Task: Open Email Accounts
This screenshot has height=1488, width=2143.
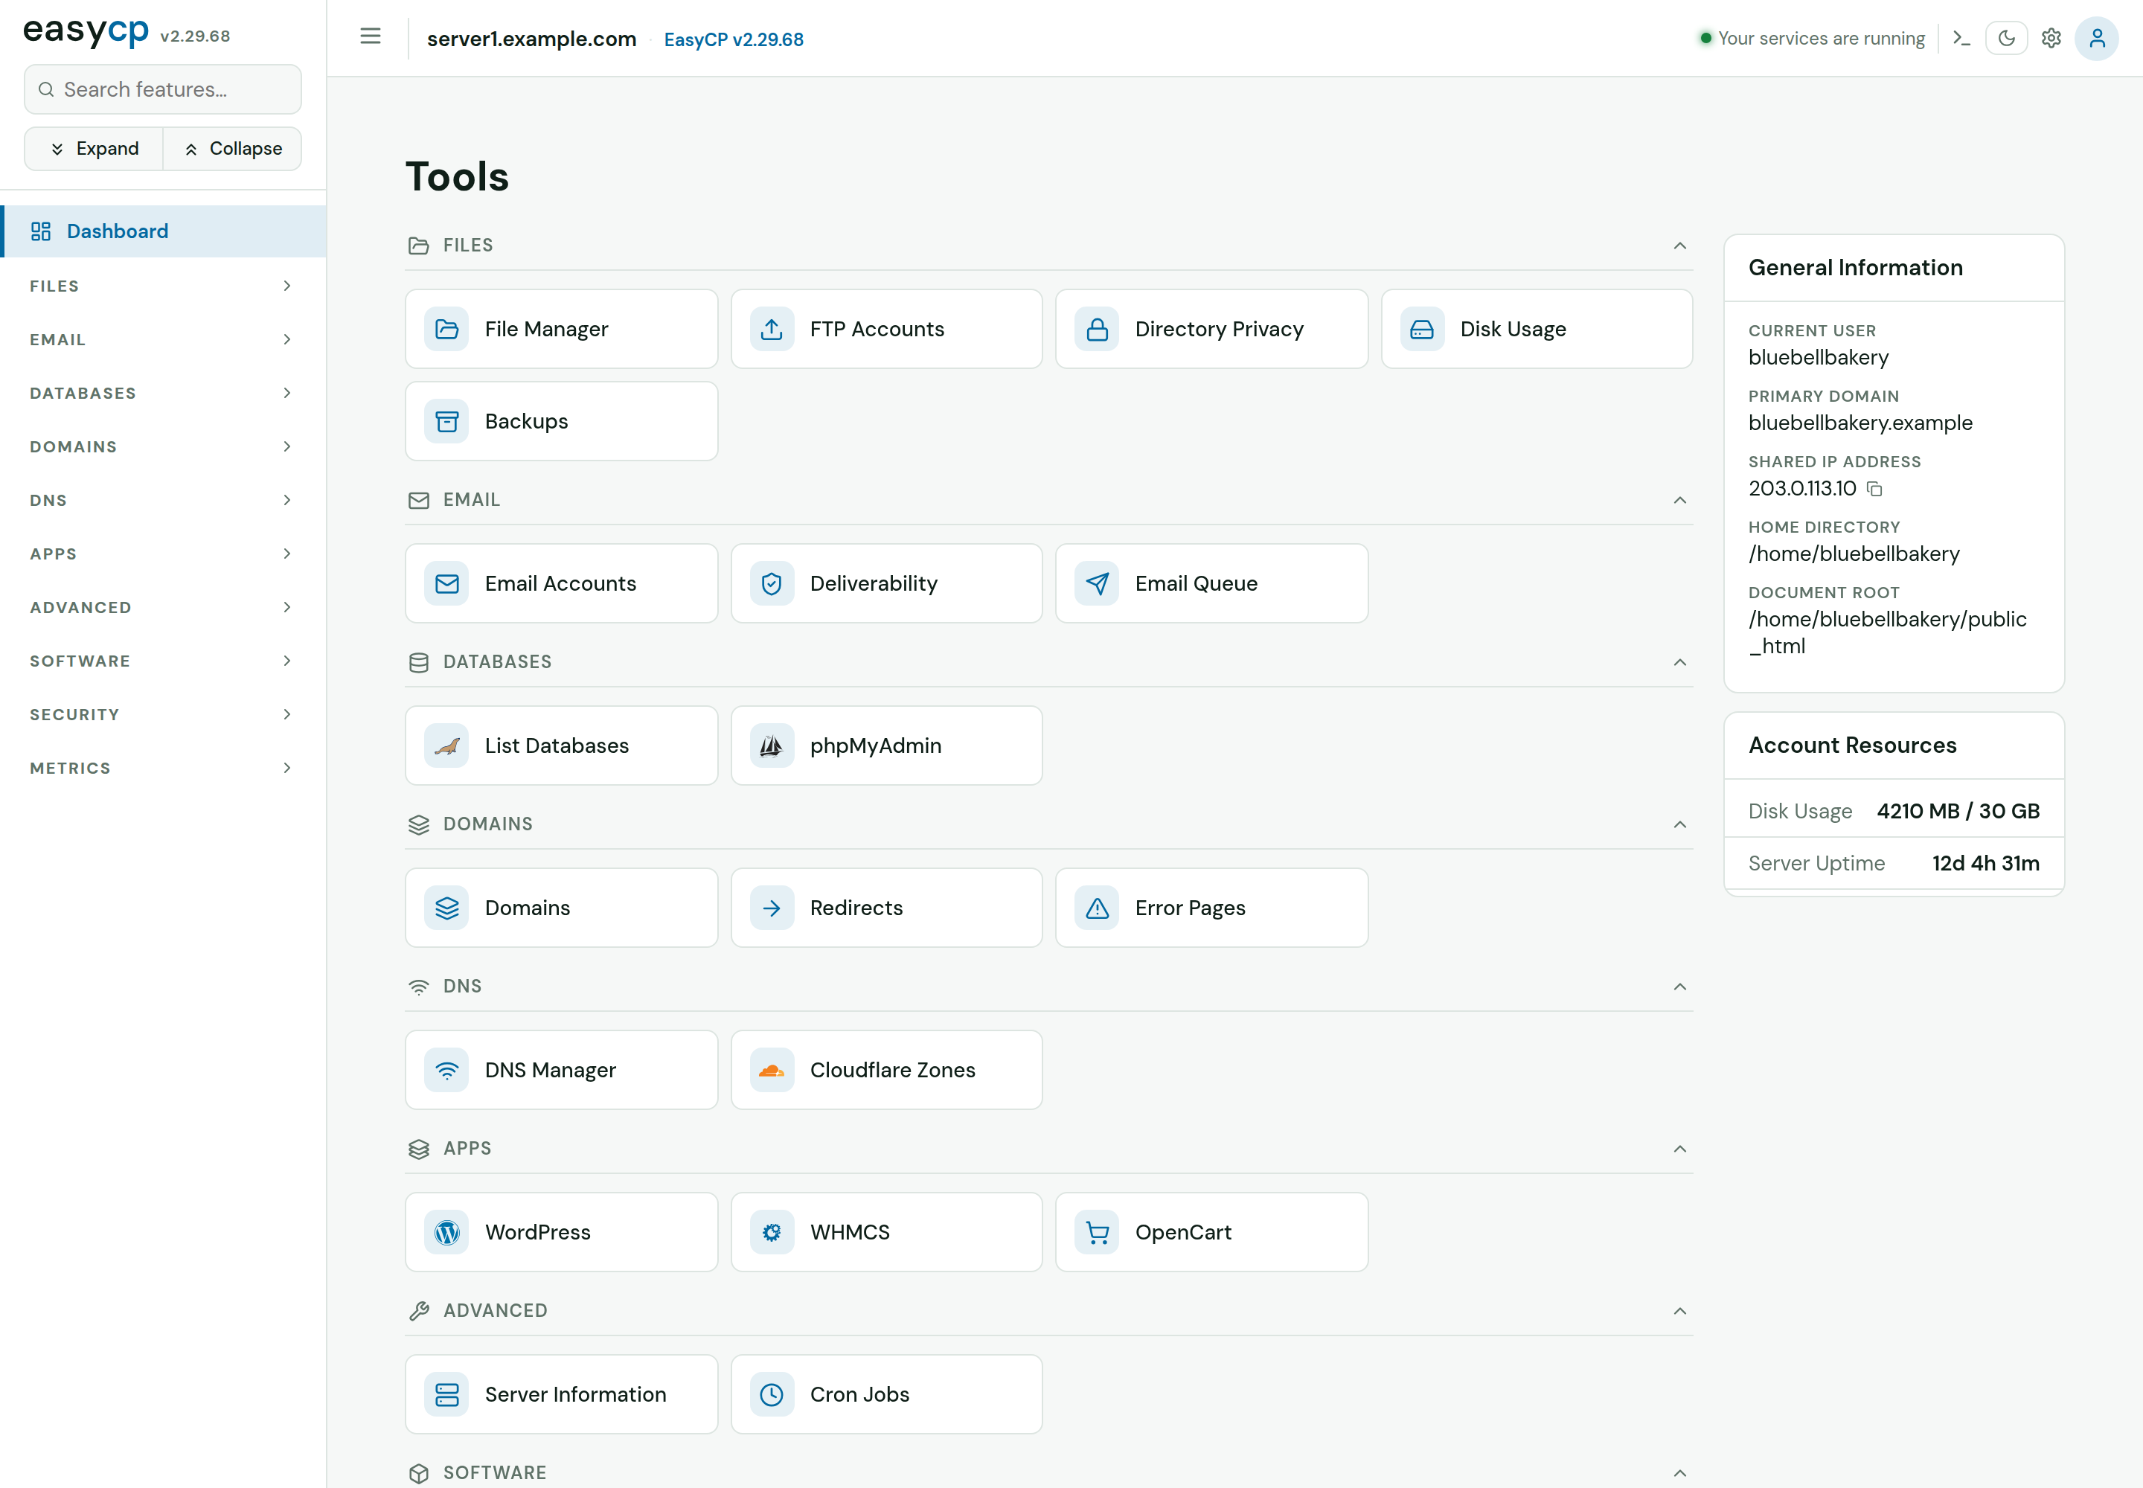Action: [561, 583]
